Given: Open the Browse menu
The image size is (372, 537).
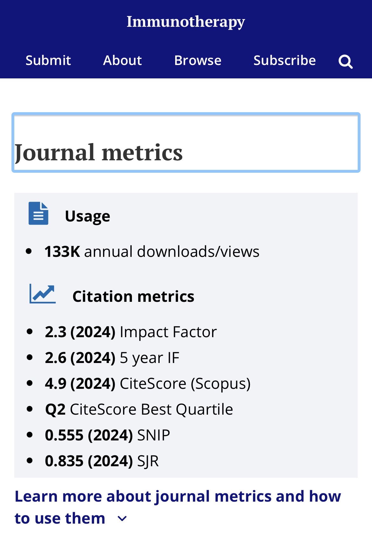Looking at the screenshot, I should [198, 61].
